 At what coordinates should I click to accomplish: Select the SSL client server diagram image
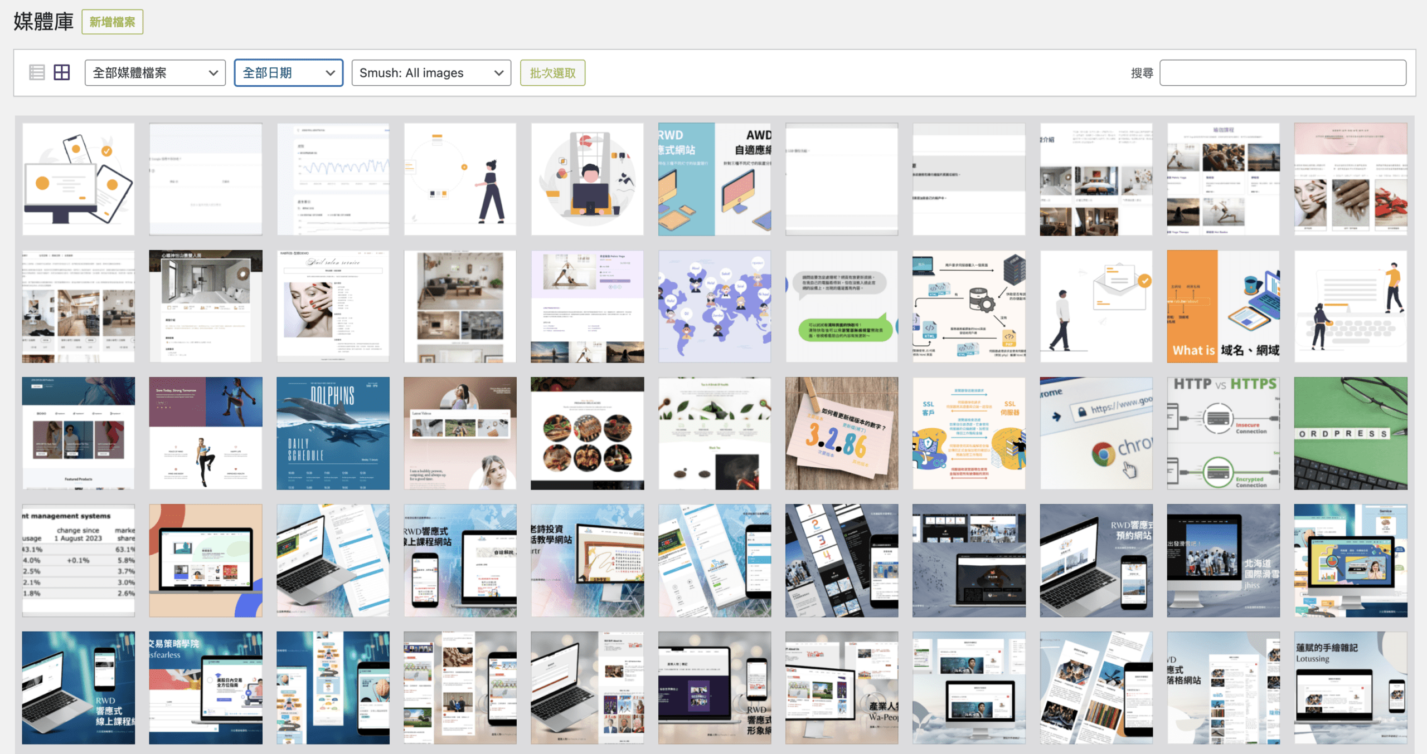point(968,433)
